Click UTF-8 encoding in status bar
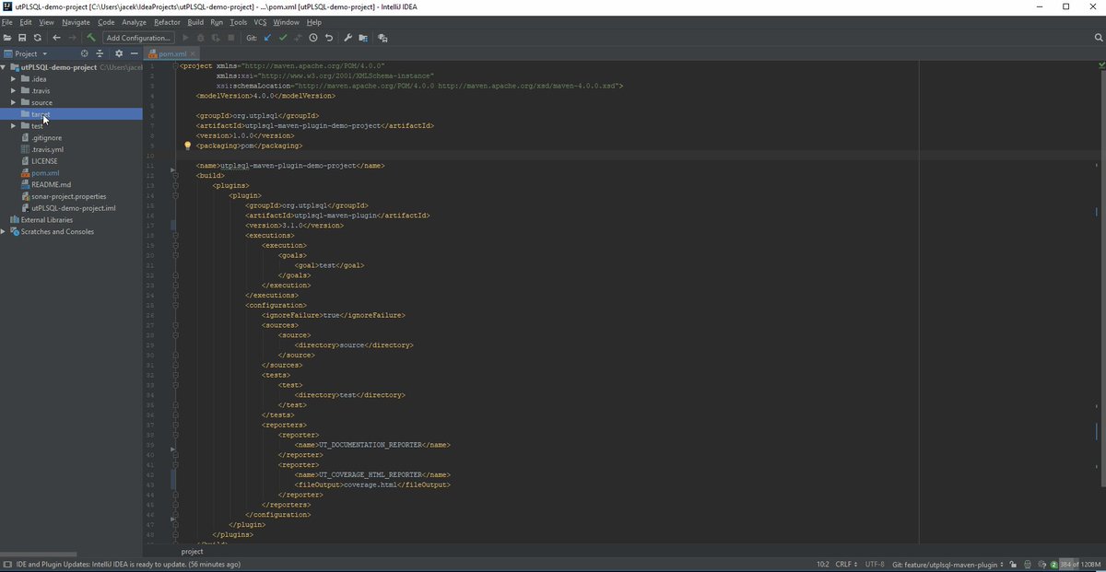 [x=875, y=564]
